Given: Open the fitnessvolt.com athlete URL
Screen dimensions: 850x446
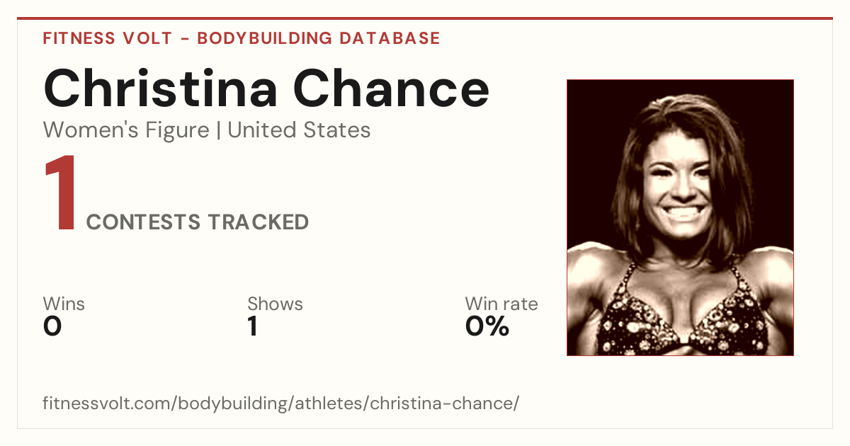Looking at the screenshot, I should pos(281,404).
